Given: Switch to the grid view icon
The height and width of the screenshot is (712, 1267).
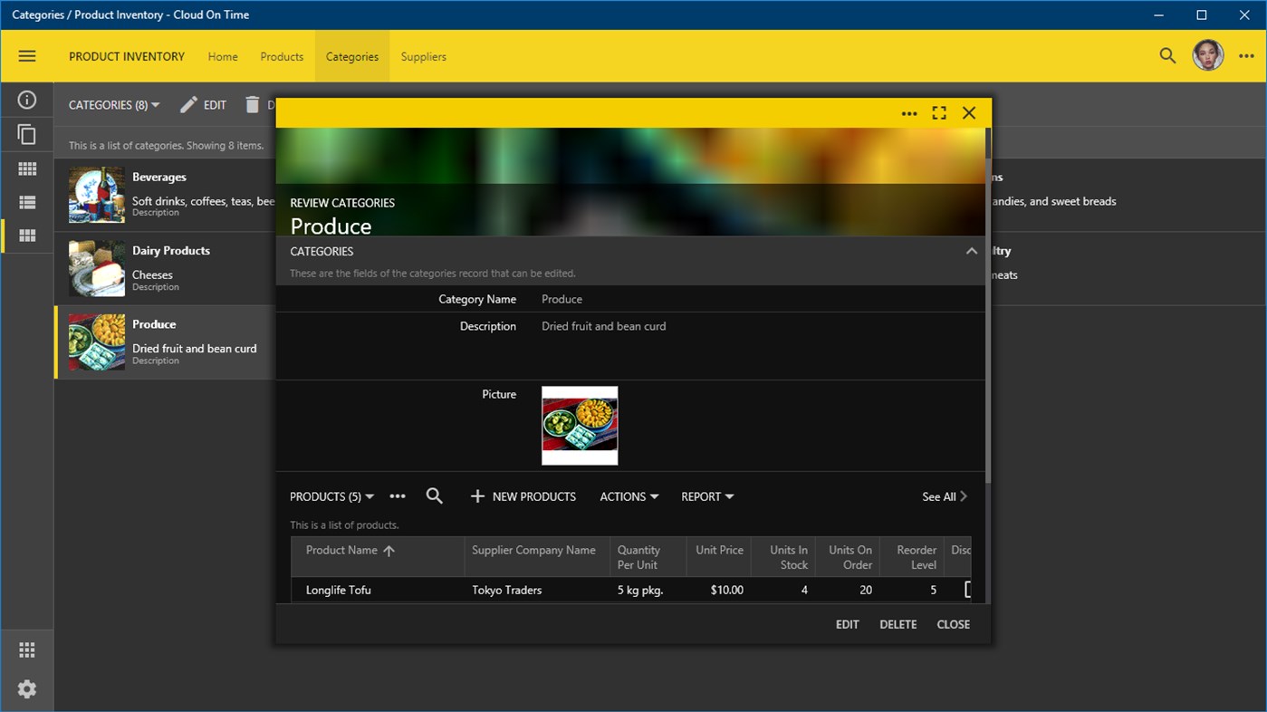Looking at the screenshot, I should pos(27,168).
